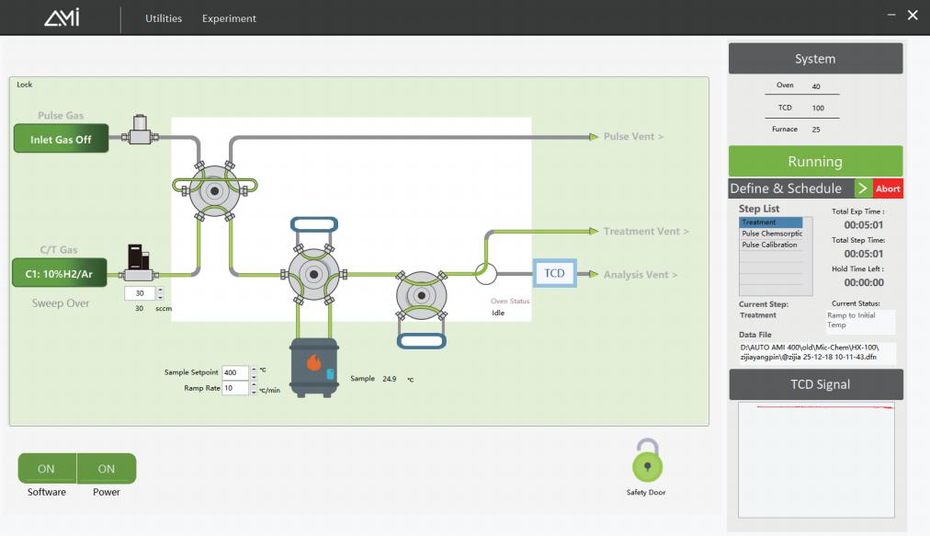Viewport: 930px width, 536px height.
Task: Toggle the Software ON switch
Action: (x=46, y=469)
